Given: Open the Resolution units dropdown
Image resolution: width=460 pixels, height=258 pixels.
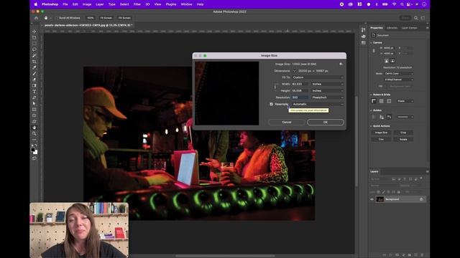Looking at the screenshot, I should point(328,97).
